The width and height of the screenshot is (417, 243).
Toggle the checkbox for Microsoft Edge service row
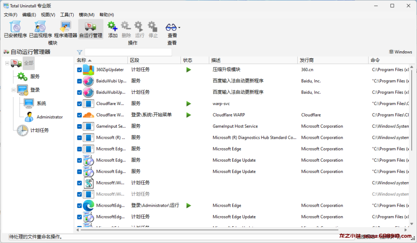79,149
